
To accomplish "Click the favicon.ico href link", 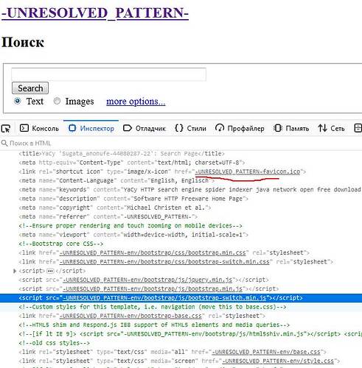I will [248, 171].
